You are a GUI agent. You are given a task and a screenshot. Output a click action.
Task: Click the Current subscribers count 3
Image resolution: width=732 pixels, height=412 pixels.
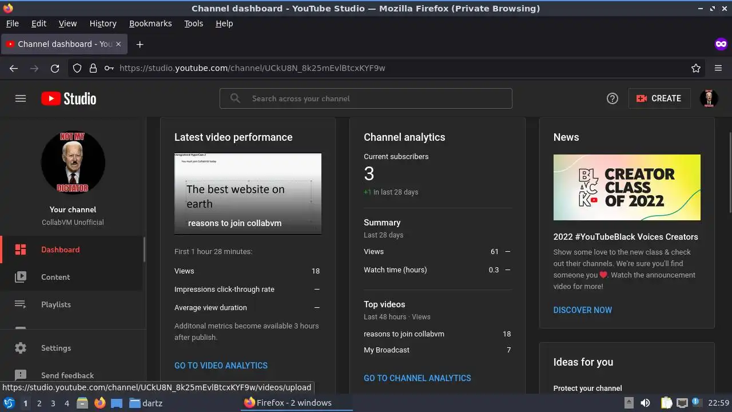pyautogui.click(x=369, y=174)
